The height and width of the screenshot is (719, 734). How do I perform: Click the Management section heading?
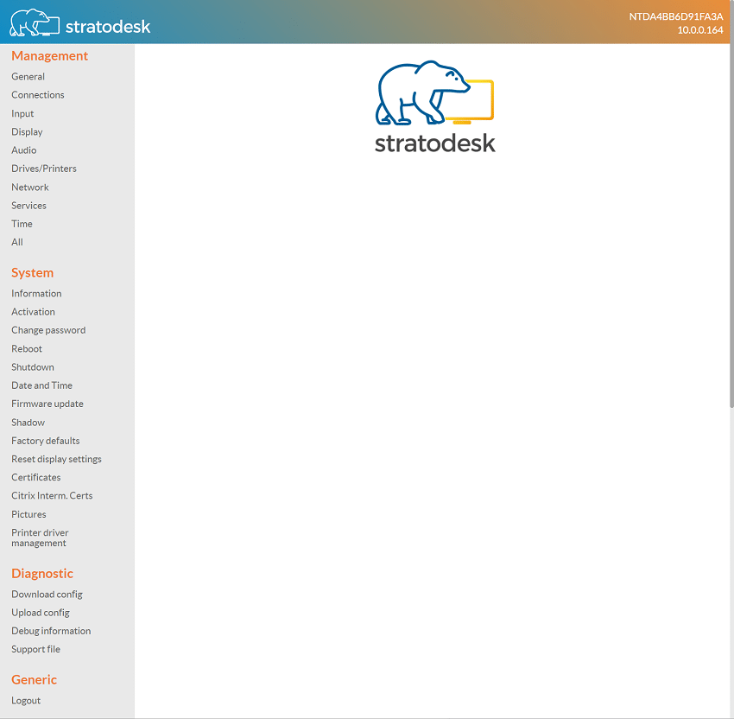click(x=49, y=56)
